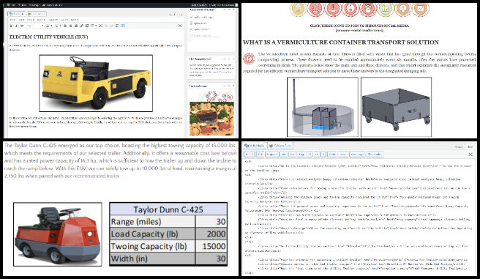Undo the last edit in the visual editor
This screenshot has height=279, width=480.
[x=106, y=26]
